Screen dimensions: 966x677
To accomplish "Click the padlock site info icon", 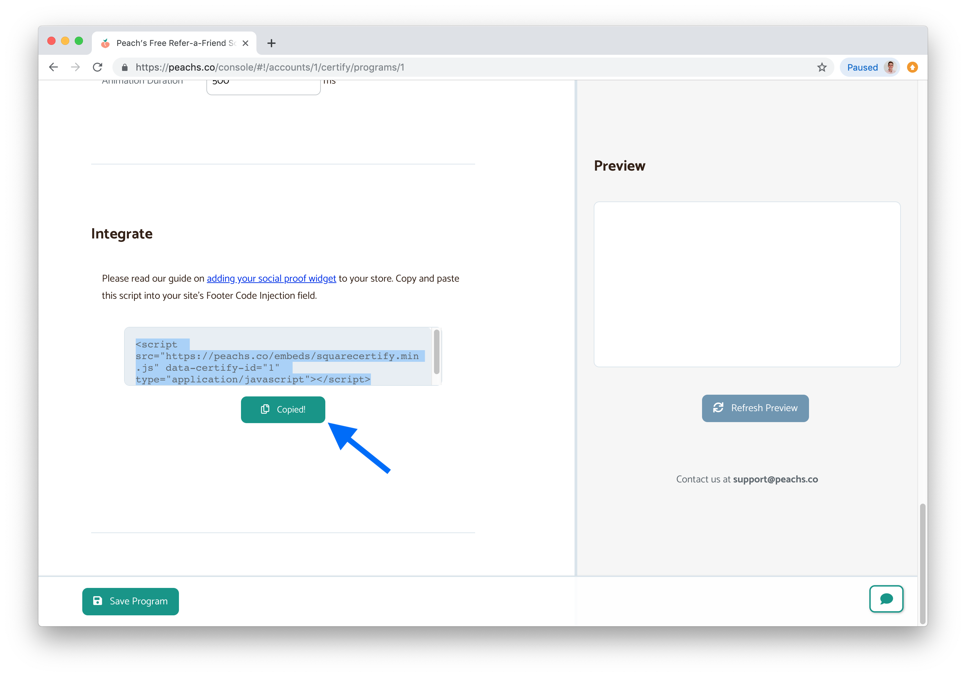I will click(124, 68).
